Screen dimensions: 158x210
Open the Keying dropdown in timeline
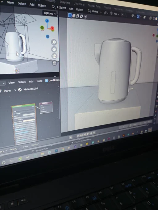pyautogui.click(x=15, y=149)
